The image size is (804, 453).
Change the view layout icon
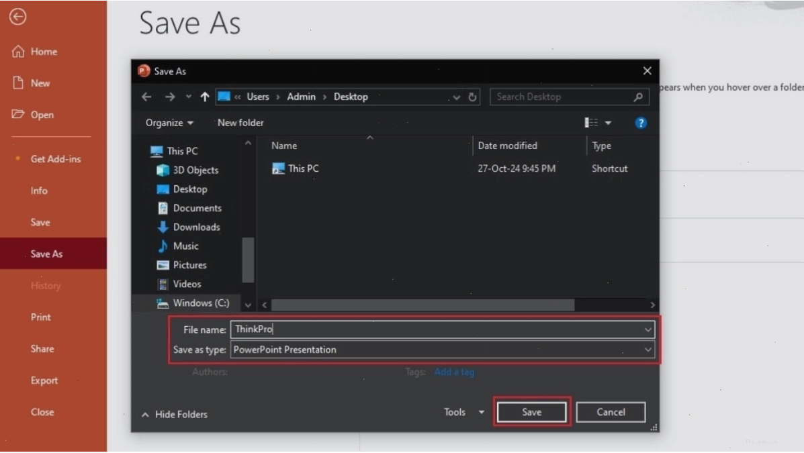[591, 123]
